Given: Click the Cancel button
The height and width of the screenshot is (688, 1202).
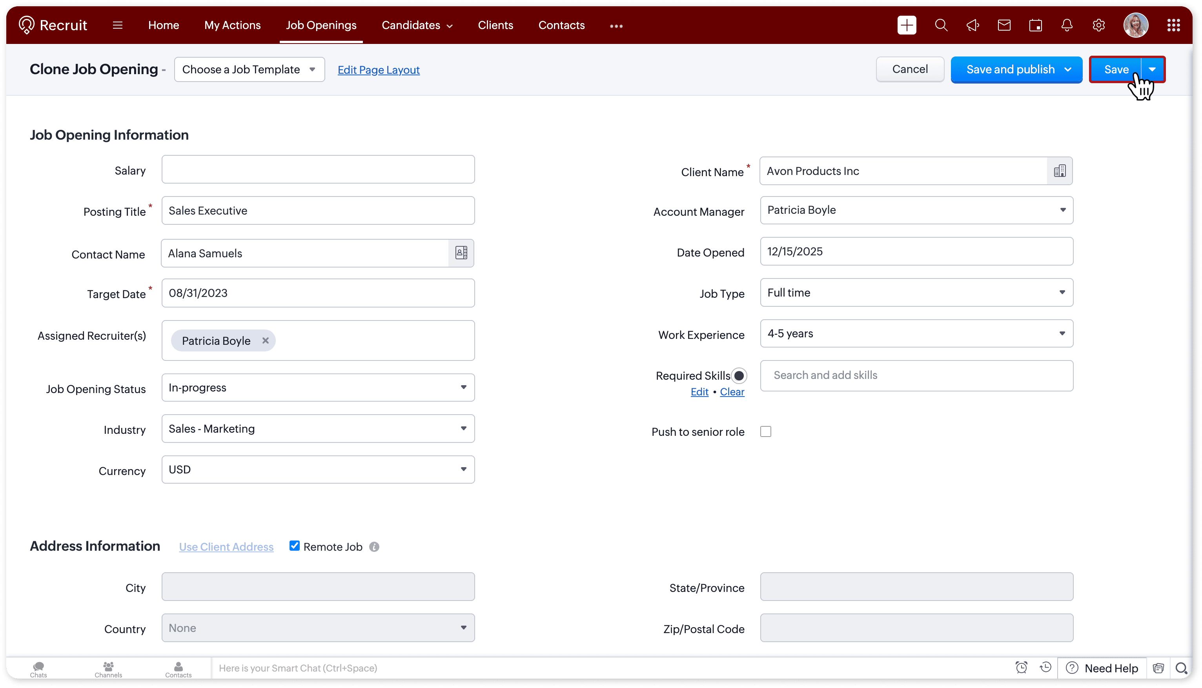Looking at the screenshot, I should click(909, 69).
